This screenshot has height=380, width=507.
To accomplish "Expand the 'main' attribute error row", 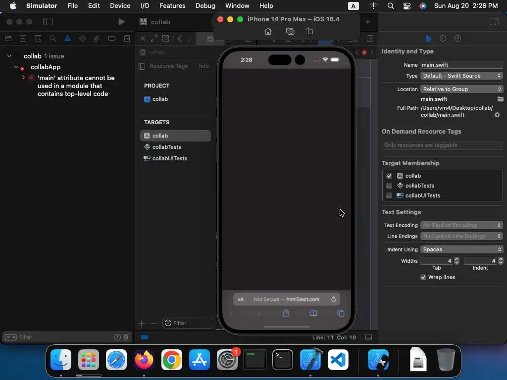I will pyautogui.click(x=23, y=78).
